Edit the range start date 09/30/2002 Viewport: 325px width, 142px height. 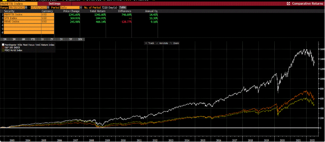(17, 8)
